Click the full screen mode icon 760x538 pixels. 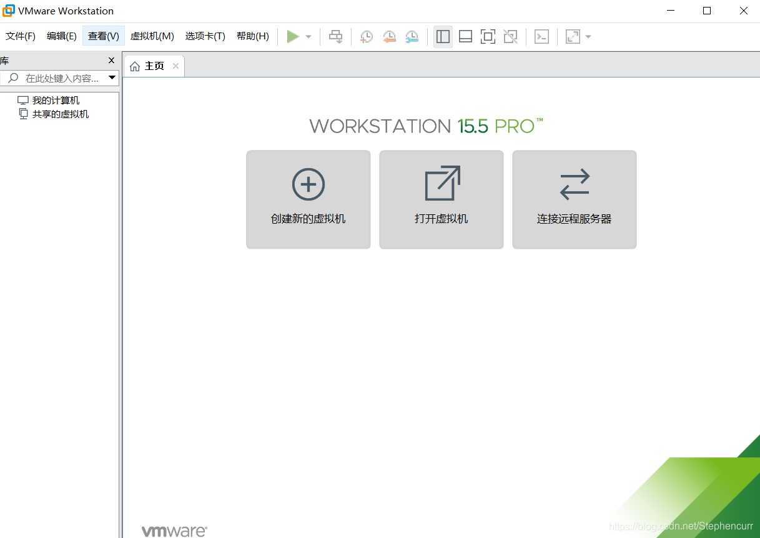(x=488, y=37)
